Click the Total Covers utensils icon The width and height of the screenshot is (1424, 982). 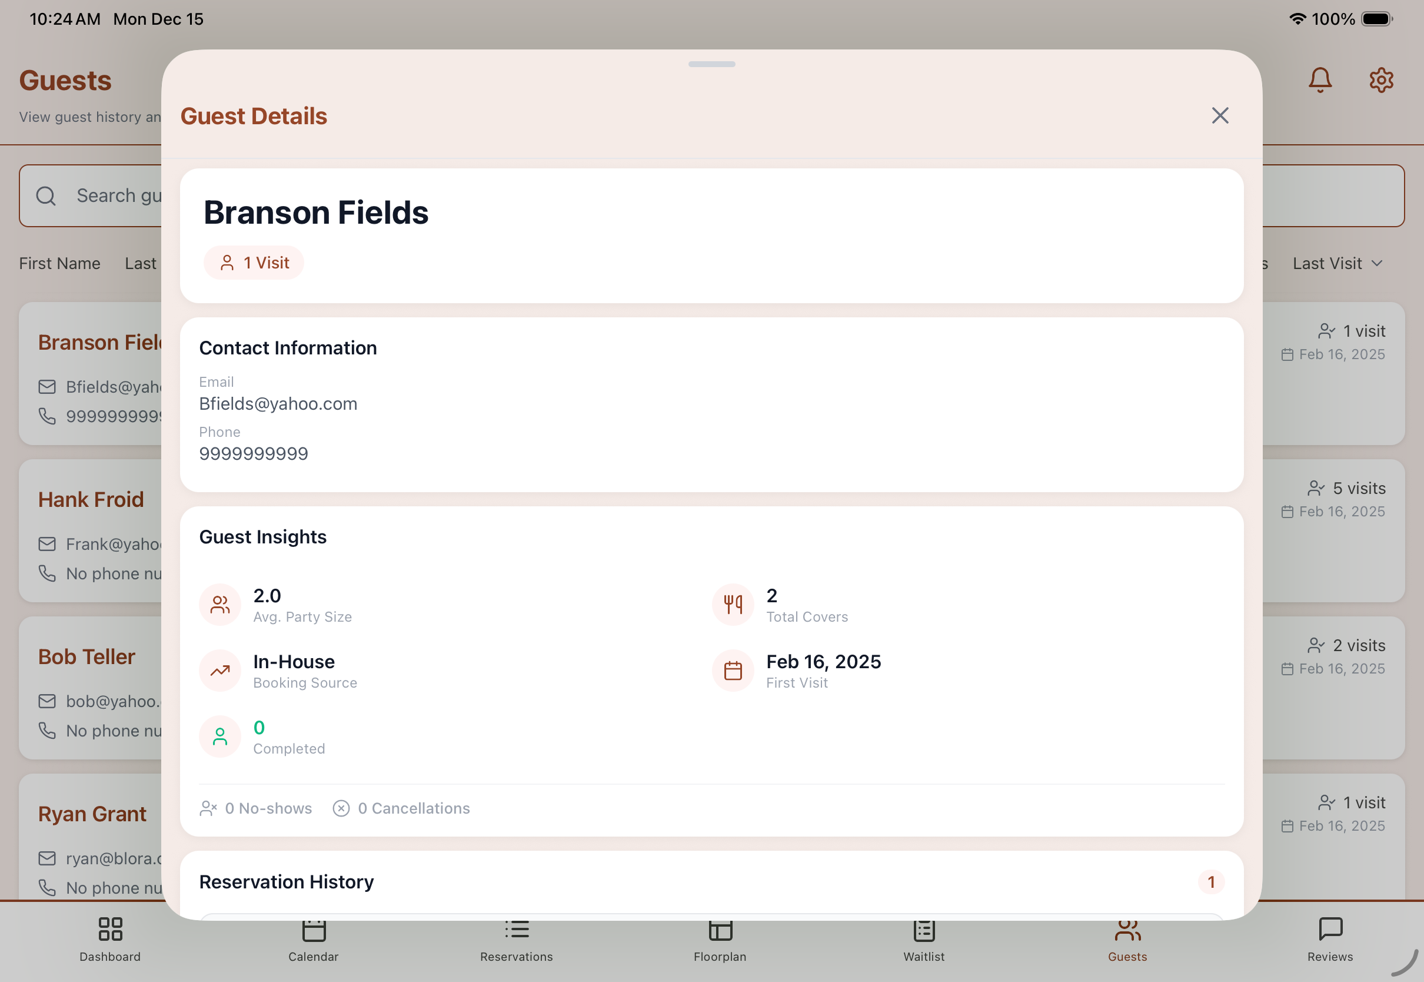click(x=732, y=604)
